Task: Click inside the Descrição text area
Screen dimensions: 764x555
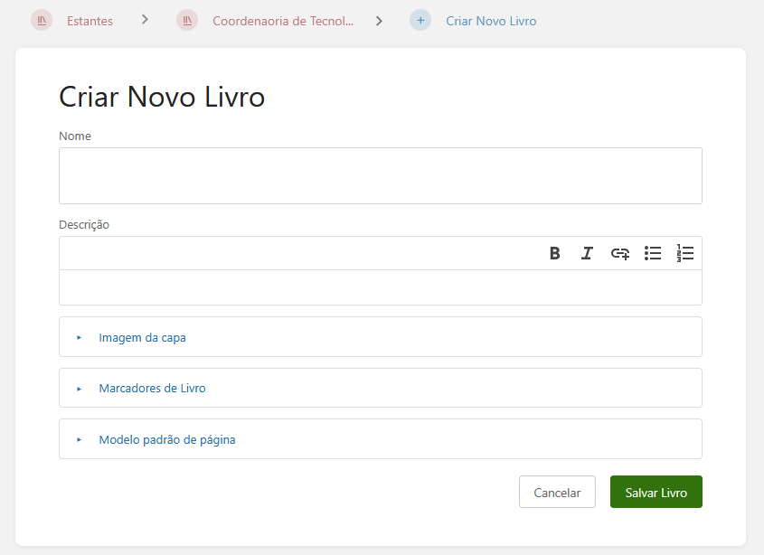Action: pos(381,287)
